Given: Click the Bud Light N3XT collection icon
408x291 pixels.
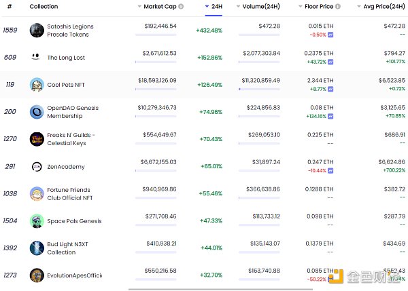Looking at the screenshot, I should [37, 248].
